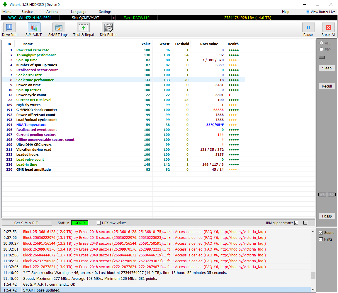Select the Seek time perfomance row
The width and height of the screenshot is (338, 293).
point(123,80)
